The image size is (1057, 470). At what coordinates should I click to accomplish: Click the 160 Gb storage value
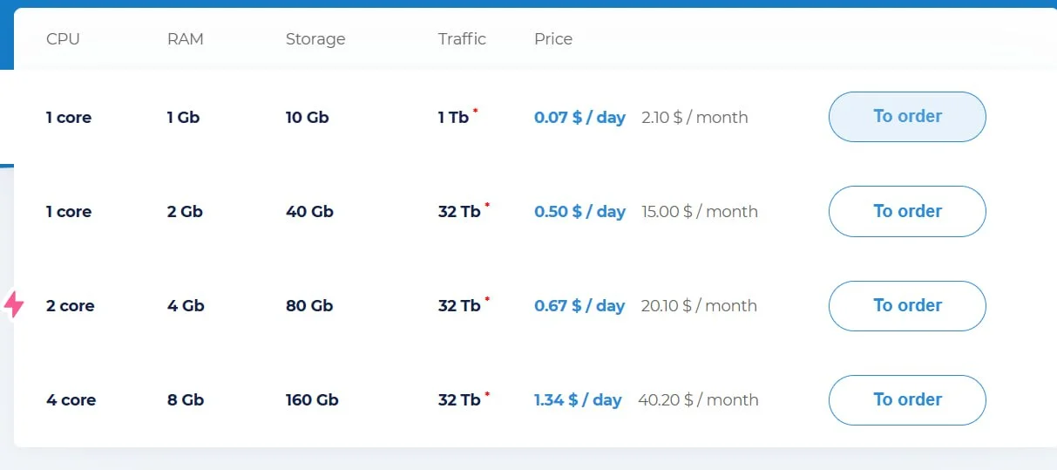[x=312, y=400]
